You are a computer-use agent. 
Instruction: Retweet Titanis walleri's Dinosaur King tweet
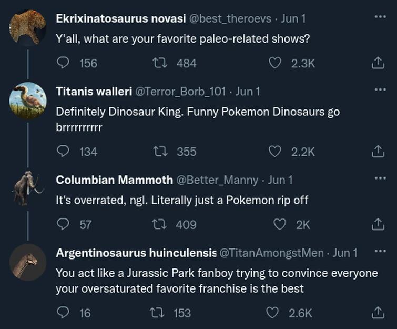click(157, 152)
